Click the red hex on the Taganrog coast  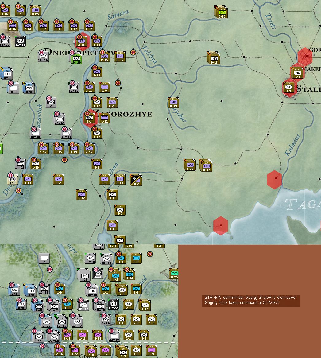(221, 226)
